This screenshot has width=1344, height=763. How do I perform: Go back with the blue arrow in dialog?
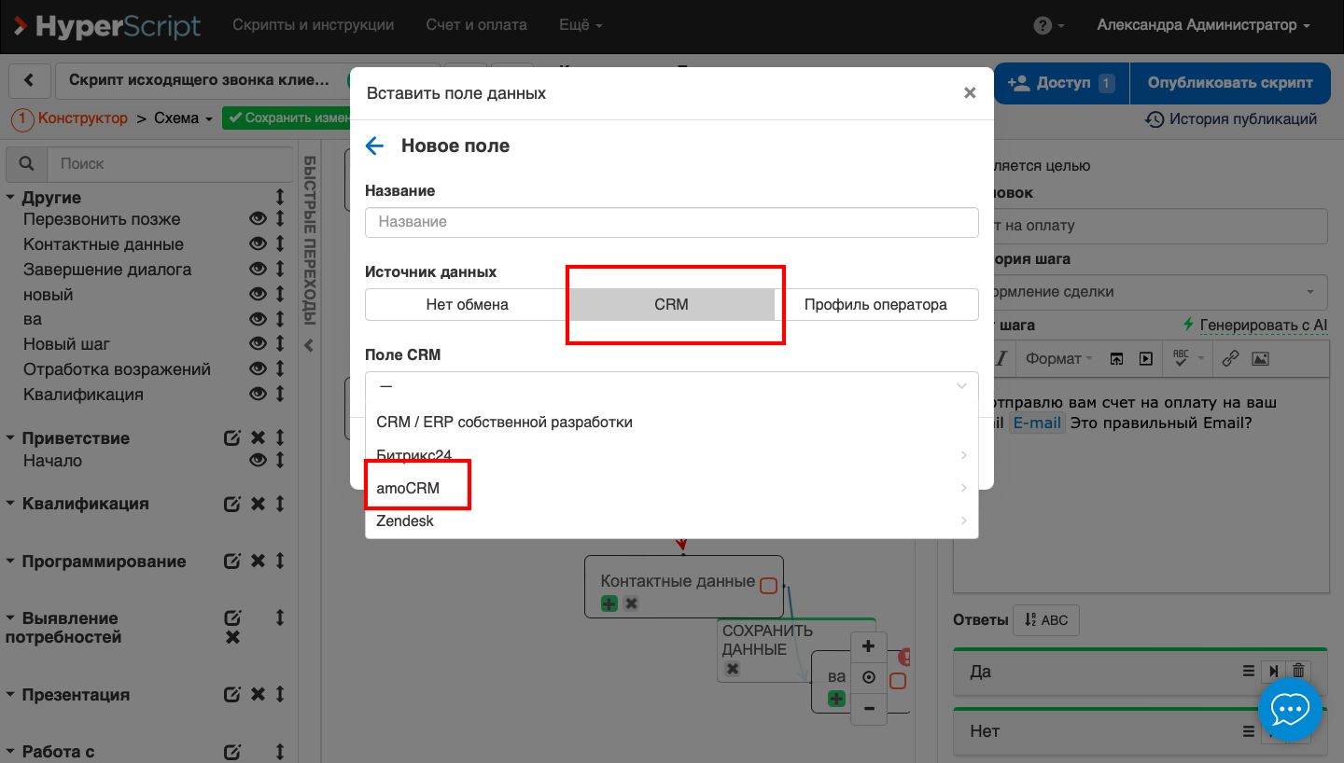(x=375, y=146)
